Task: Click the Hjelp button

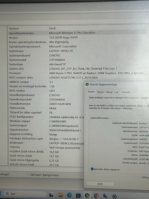Action: (x=100, y=184)
